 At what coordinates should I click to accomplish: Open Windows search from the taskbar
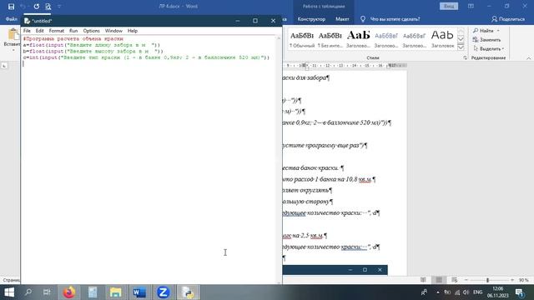28,292
